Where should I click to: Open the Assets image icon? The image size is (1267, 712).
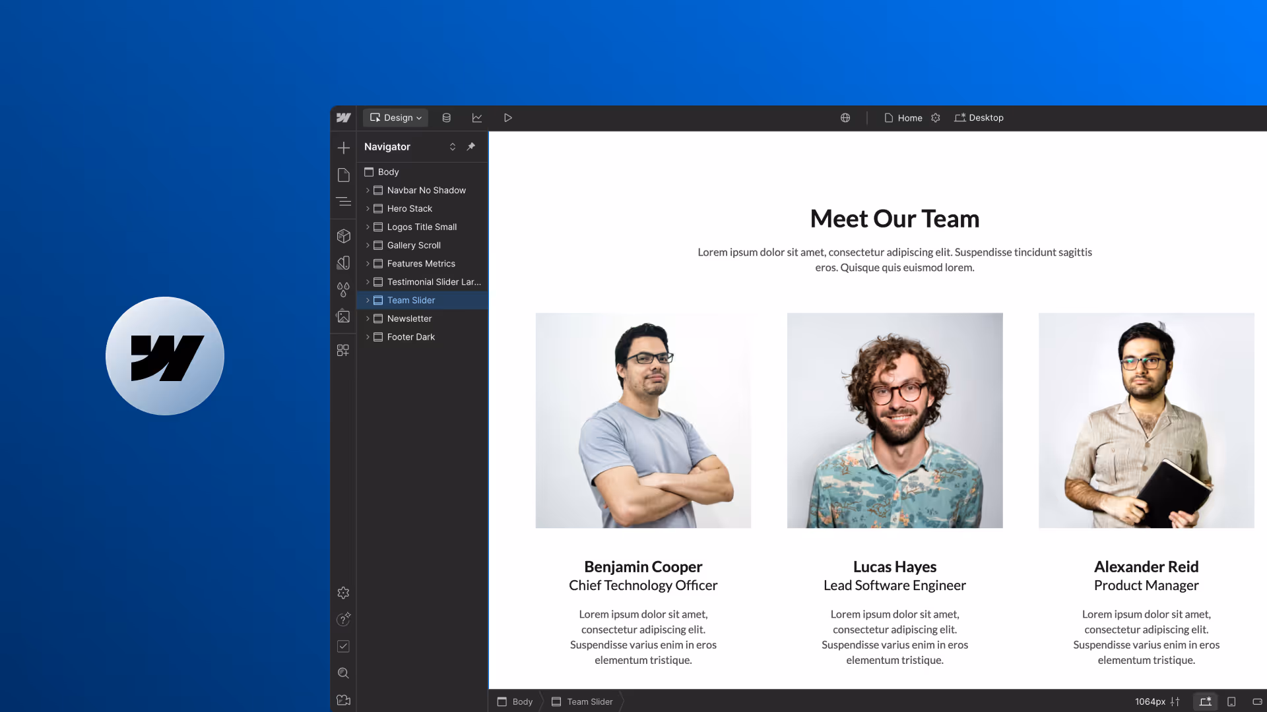[343, 316]
